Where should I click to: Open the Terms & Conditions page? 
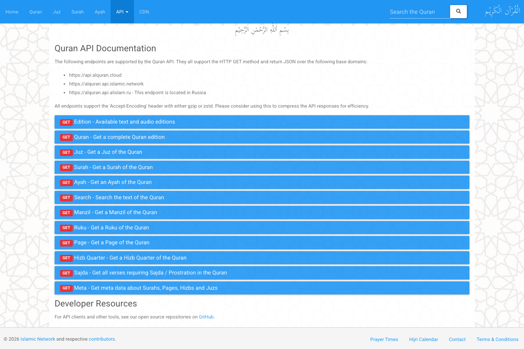497,339
